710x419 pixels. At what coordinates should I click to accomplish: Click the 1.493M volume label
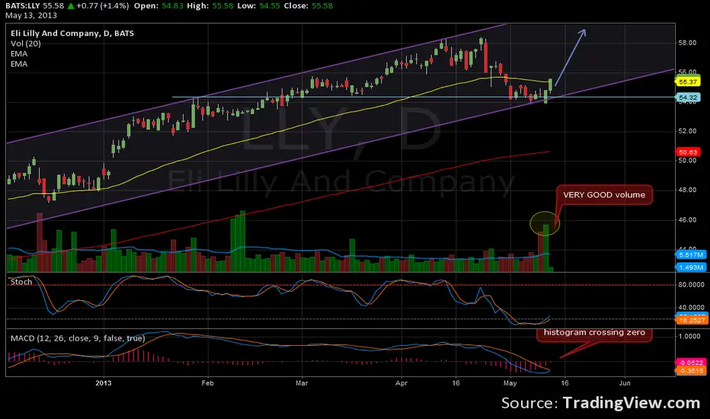[x=691, y=267]
